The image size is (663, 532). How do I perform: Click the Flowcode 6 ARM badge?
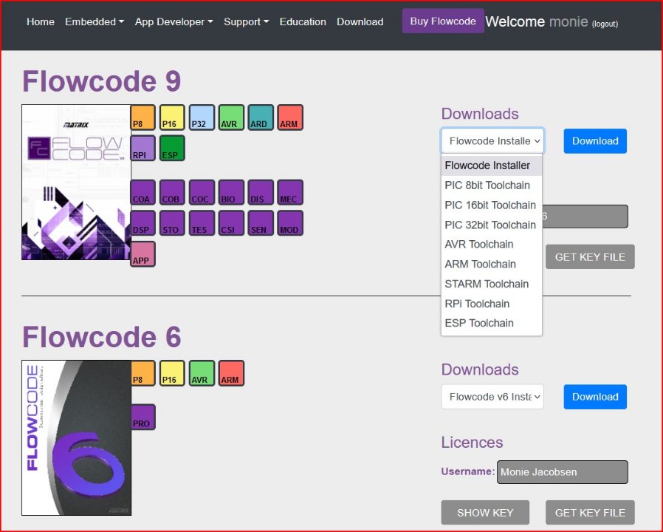coord(231,373)
